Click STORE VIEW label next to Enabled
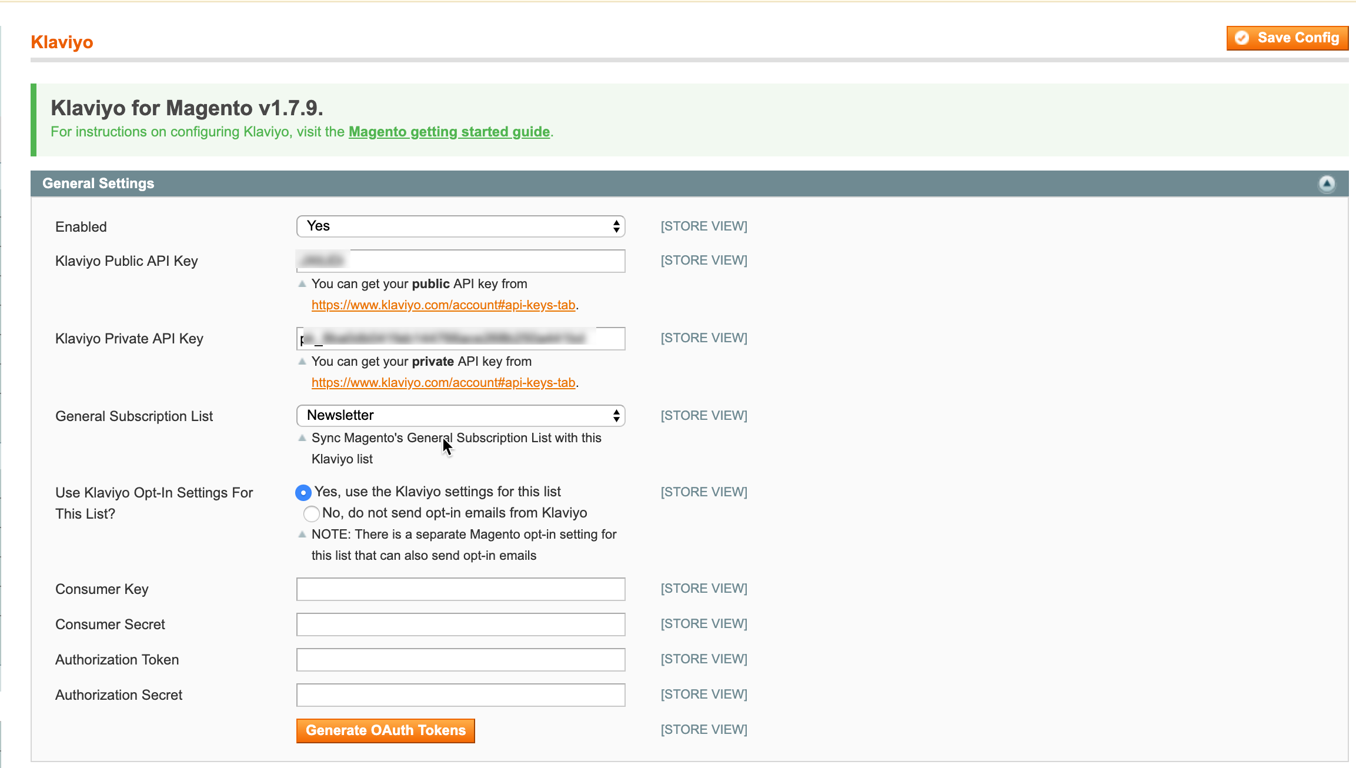1356x768 pixels. click(x=704, y=226)
